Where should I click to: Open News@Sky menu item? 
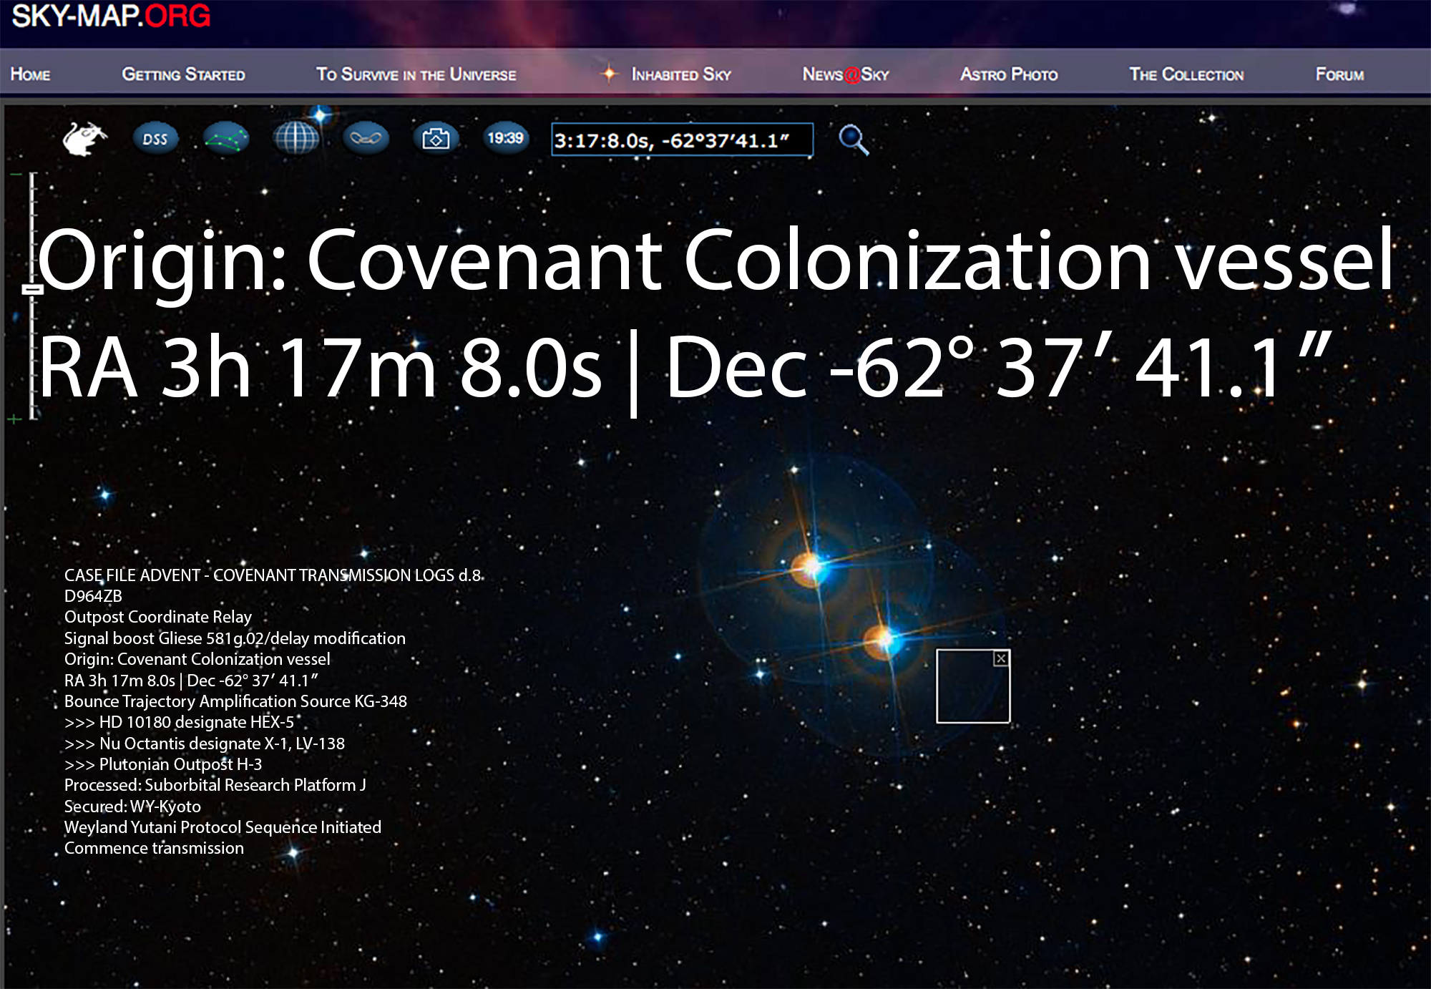(x=846, y=74)
